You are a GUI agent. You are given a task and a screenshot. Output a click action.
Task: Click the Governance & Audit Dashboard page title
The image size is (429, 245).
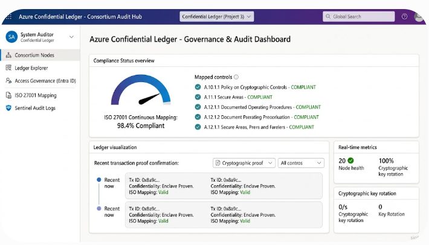[x=190, y=39]
